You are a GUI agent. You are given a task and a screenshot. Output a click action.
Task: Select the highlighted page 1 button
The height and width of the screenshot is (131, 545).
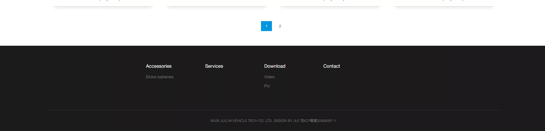click(x=266, y=26)
